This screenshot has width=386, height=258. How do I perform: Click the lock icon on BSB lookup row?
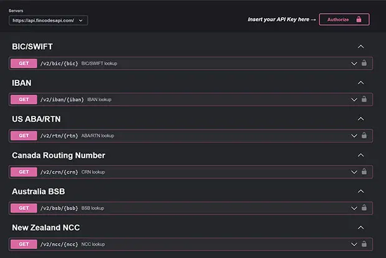[364, 208]
